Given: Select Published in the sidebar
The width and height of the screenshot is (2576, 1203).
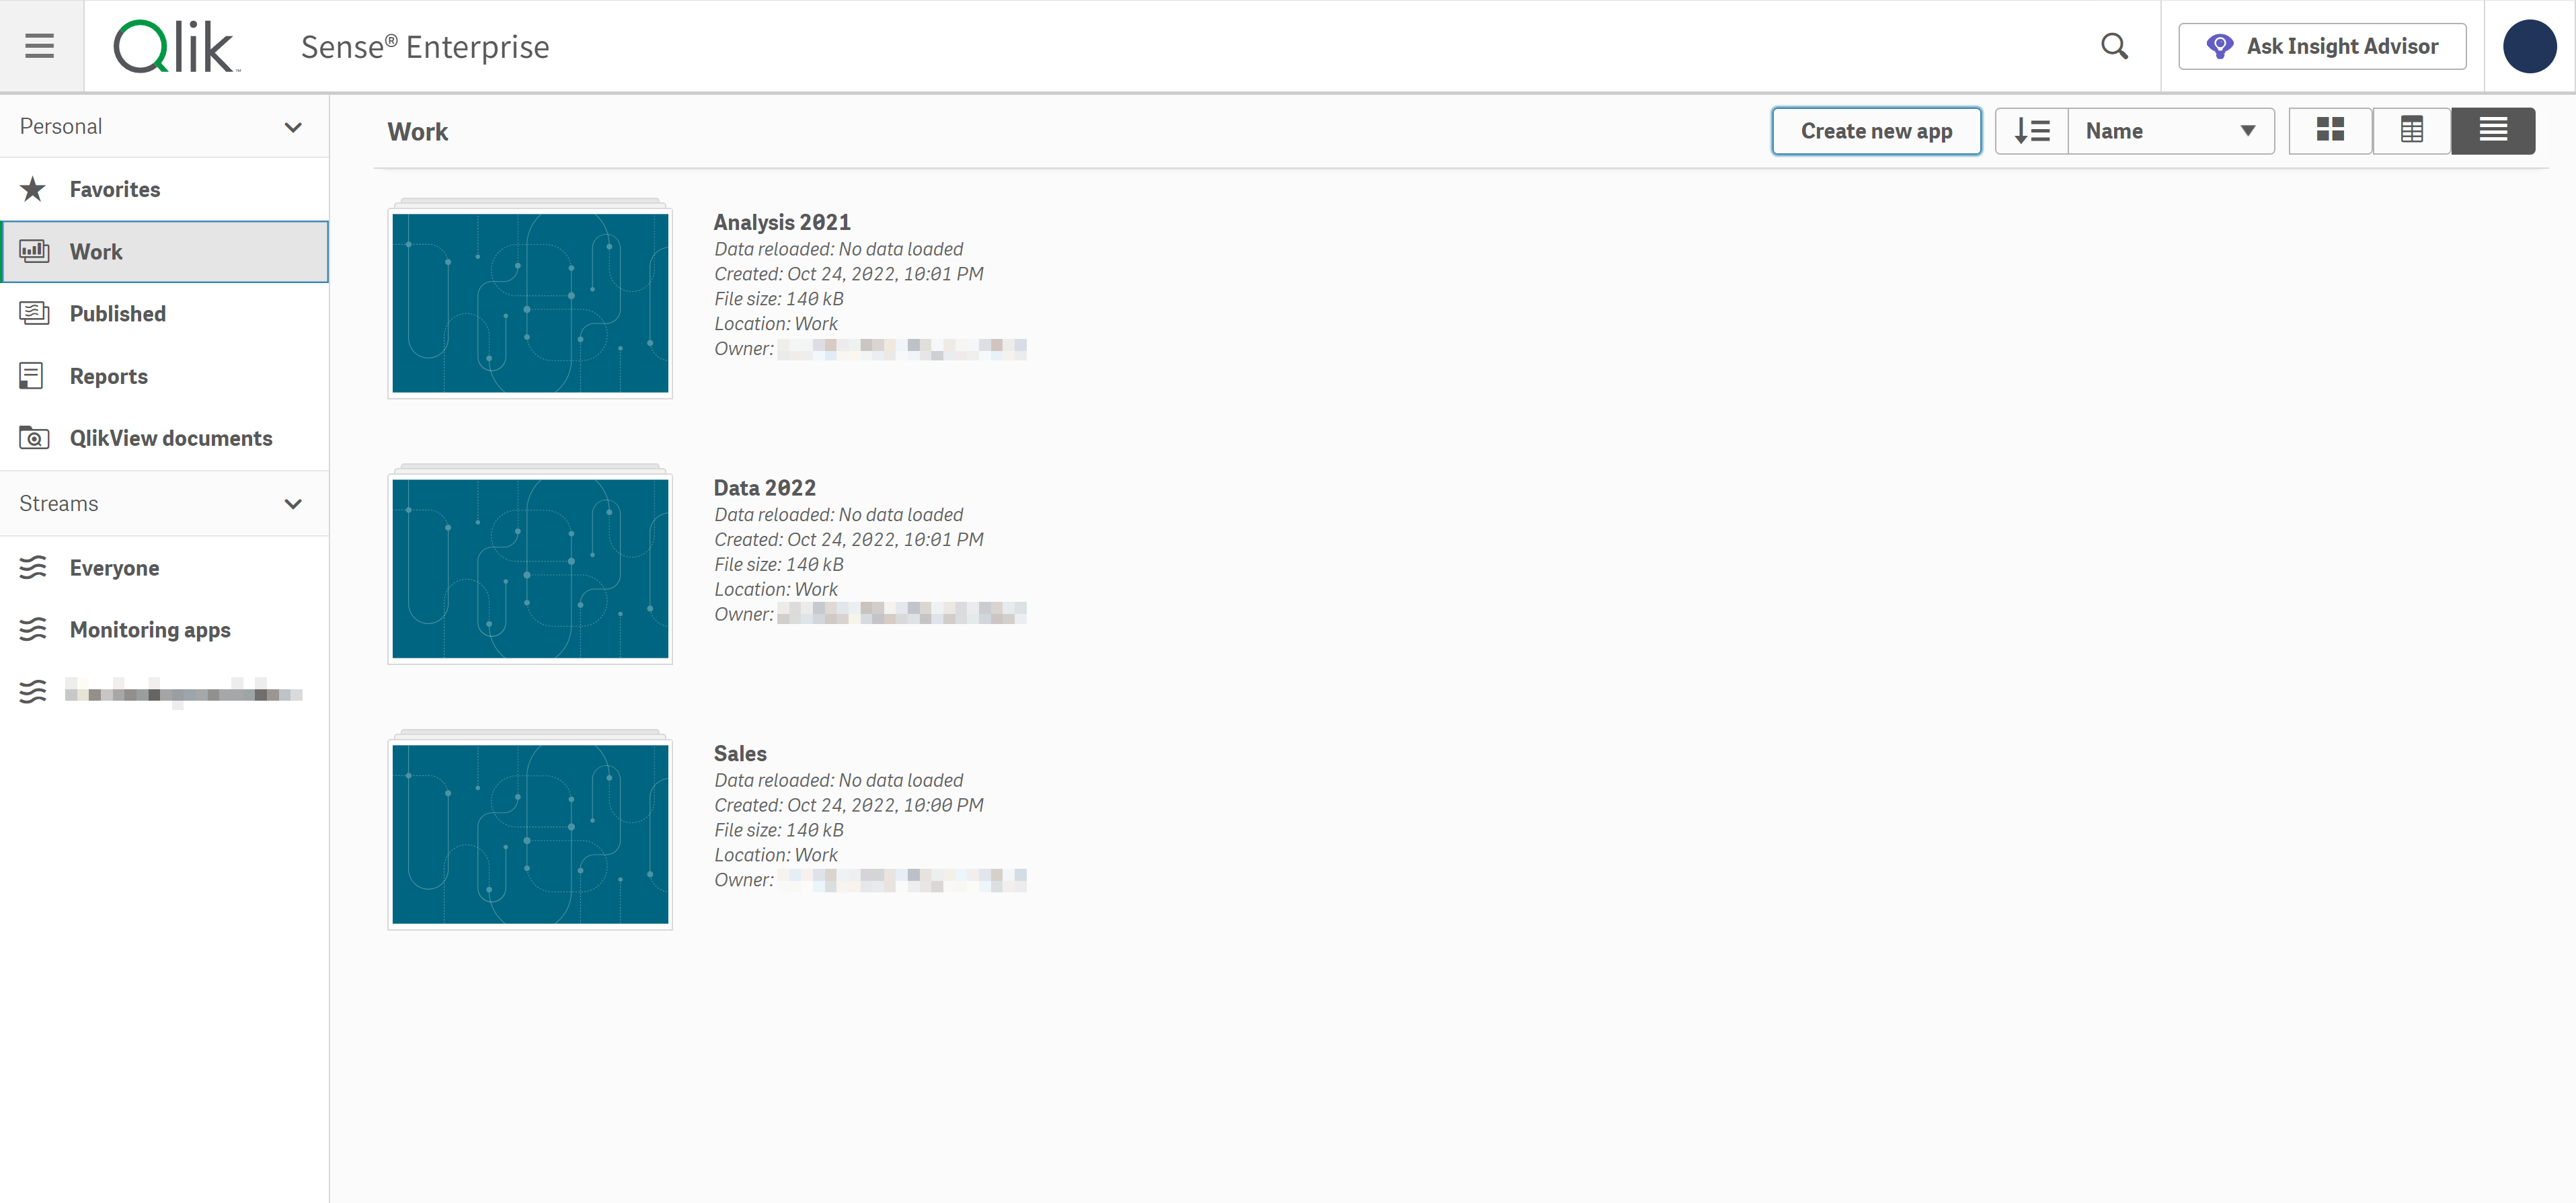Looking at the screenshot, I should tap(117, 314).
